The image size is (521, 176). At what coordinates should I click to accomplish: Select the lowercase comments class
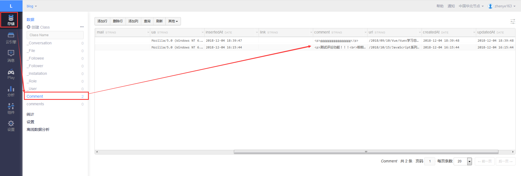[x=55, y=104]
